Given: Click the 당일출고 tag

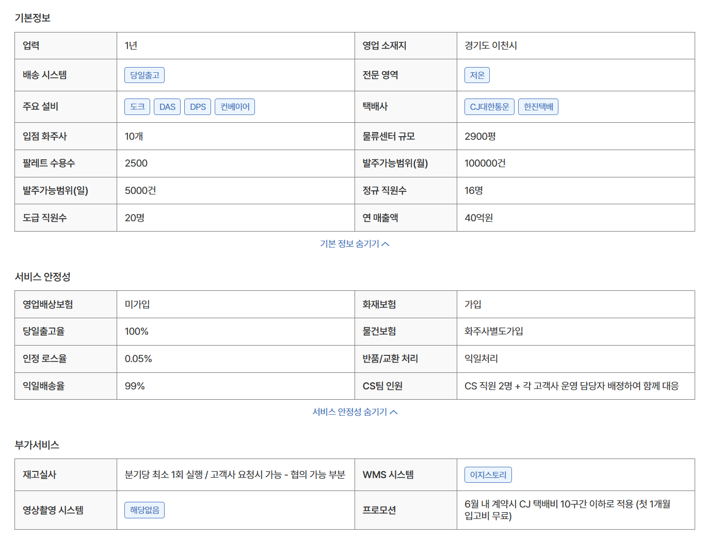Looking at the screenshot, I should (145, 75).
